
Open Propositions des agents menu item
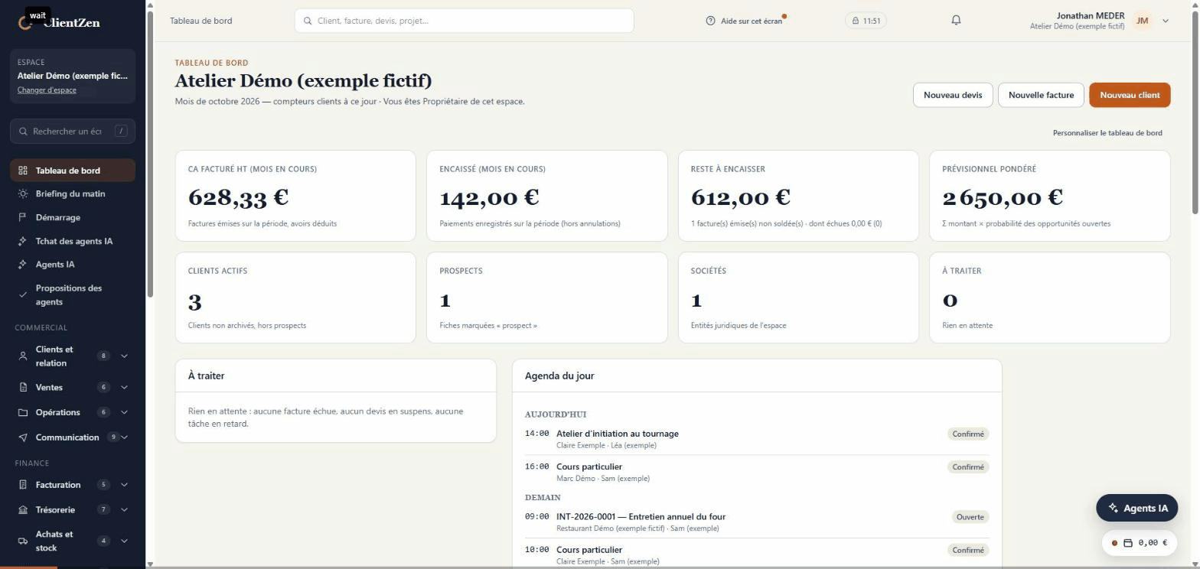point(73,295)
